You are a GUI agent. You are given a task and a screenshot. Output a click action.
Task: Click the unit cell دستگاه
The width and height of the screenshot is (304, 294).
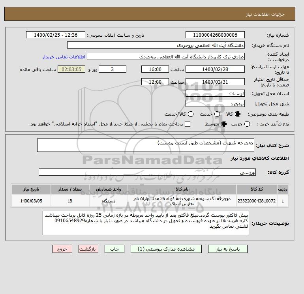109,201
